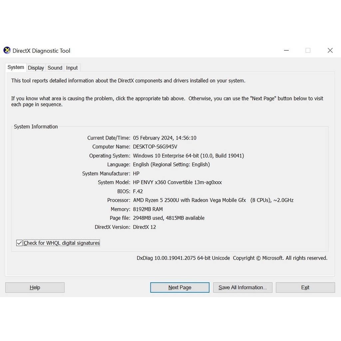The height and width of the screenshot is (341, 341).
Task: Click the DirectX Version value DirectX 12
Action: click(145, 227)
